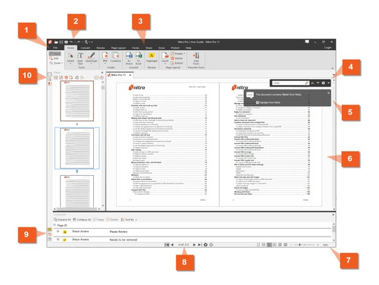Close the Pages pane
This screenshot has height=285, width=379.
click(102, 73)
